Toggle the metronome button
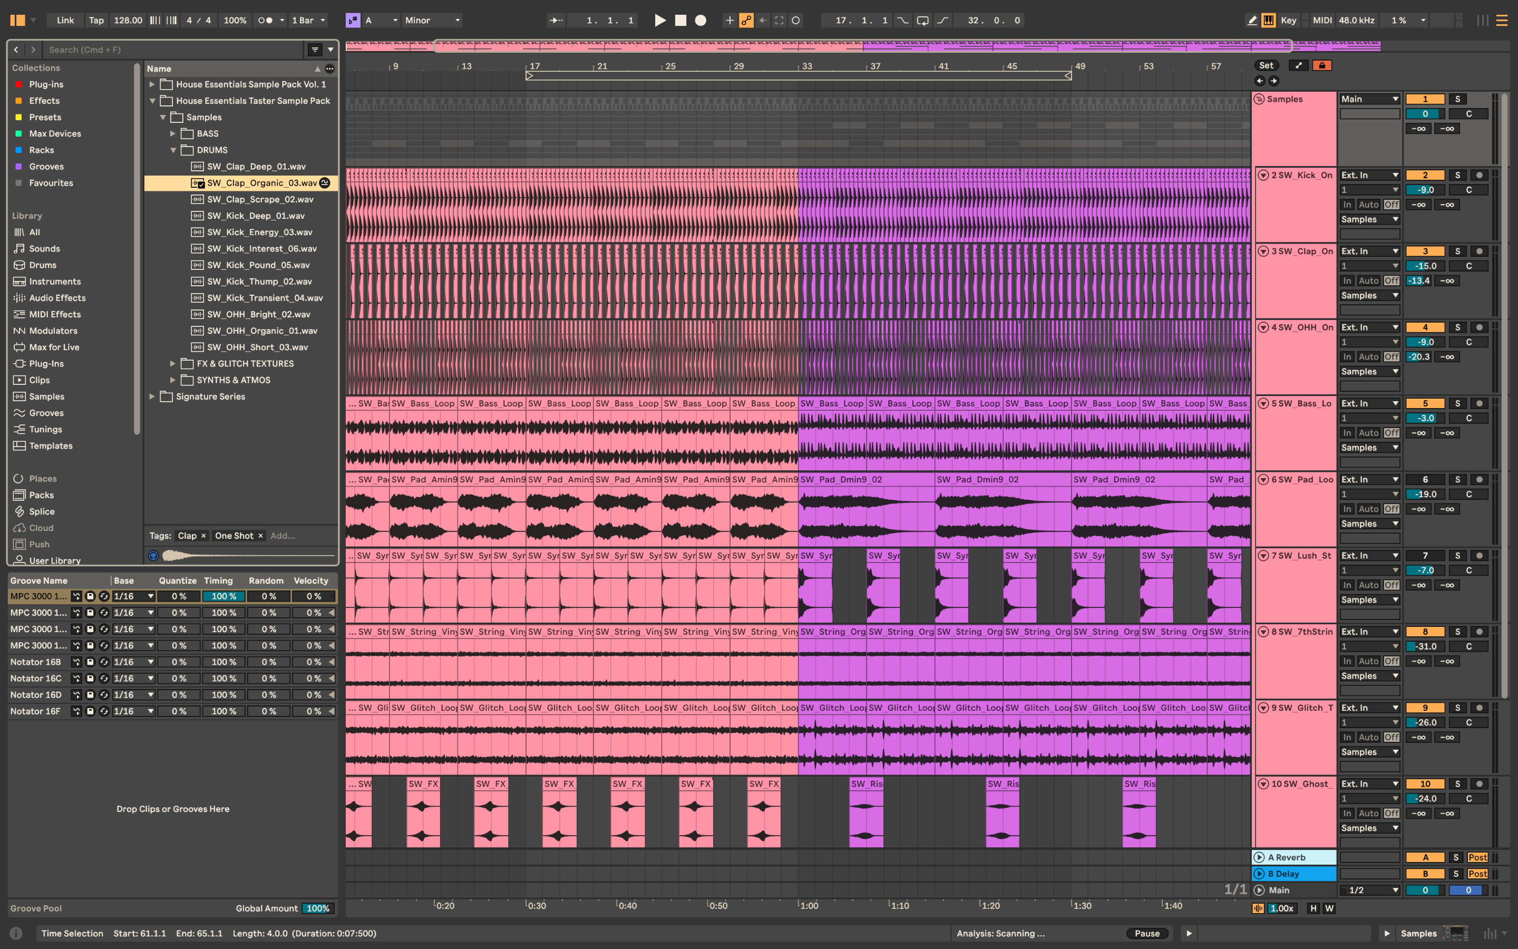This screenshot has height=949, width=1518. 265,20
